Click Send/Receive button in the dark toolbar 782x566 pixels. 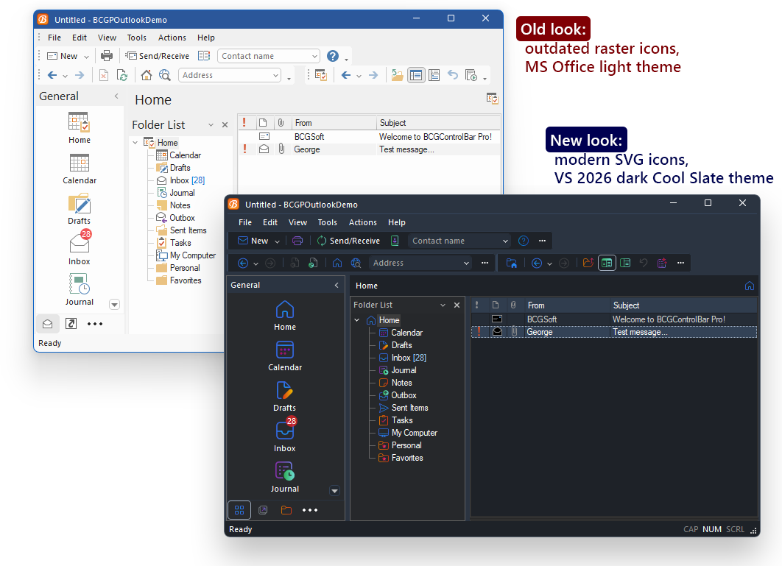point(348,241)
